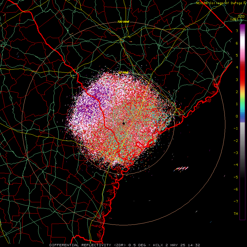Click the TH threshold label on the color scale
This screenshot has width=247, height=247.
[x=236, y=214]
